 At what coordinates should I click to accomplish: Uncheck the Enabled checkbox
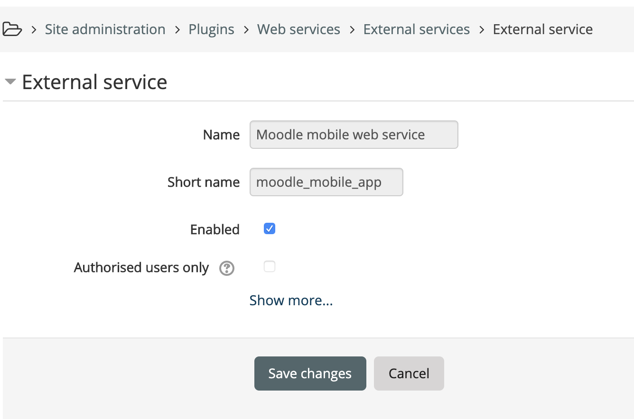coord(270,229)
